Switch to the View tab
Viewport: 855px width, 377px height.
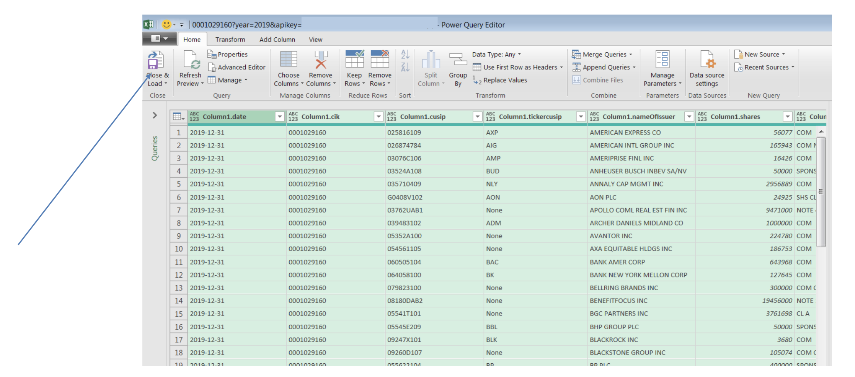pyautogui.click(x=315, y=39)
